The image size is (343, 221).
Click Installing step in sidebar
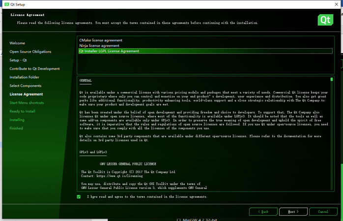(x=17, y=120)
